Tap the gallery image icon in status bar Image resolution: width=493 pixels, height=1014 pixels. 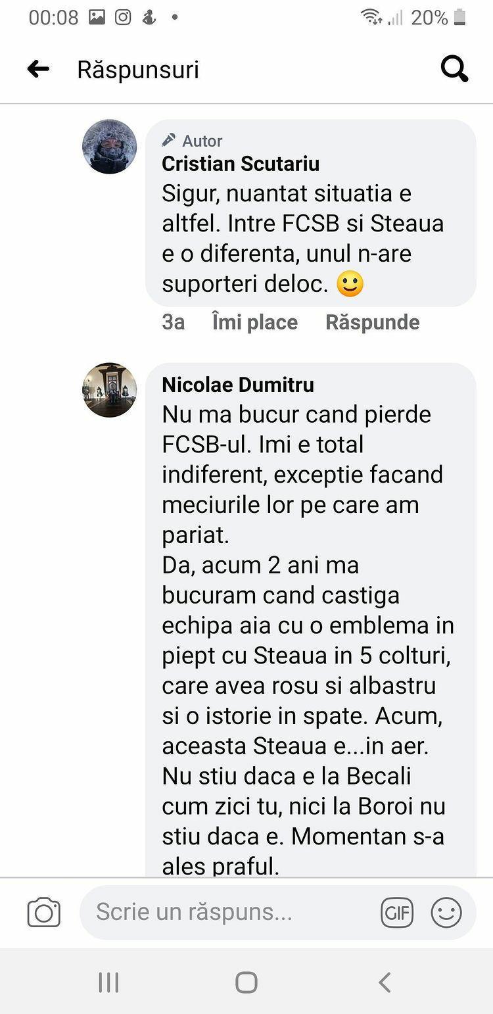[x=97, y=17]
